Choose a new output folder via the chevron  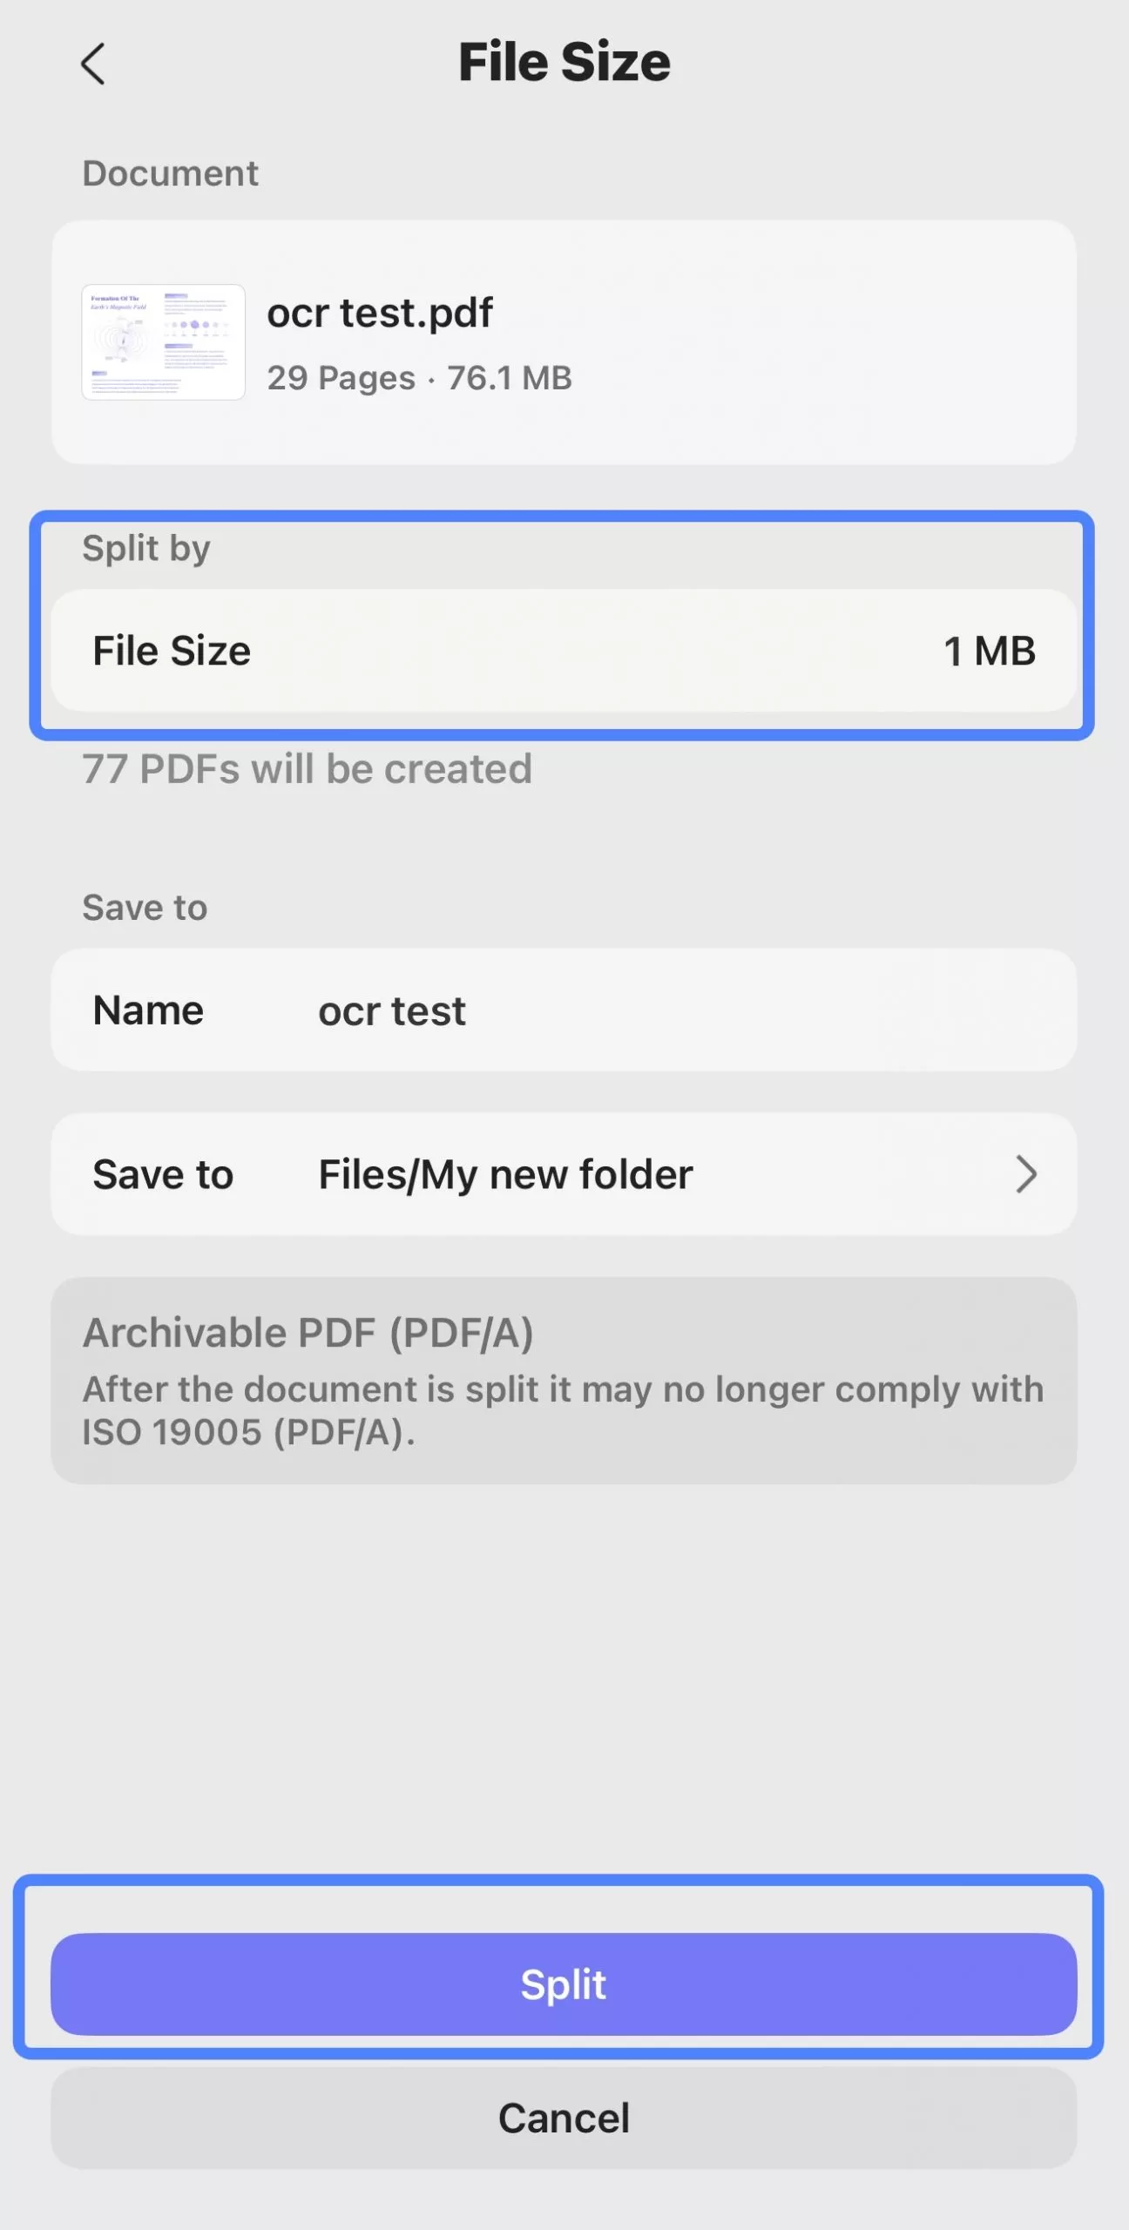click(x=1028, y=1173)
